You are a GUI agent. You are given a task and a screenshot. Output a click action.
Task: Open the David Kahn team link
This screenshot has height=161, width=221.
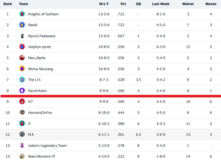tap(37, 91)
